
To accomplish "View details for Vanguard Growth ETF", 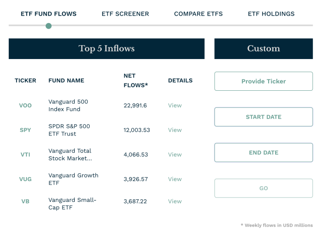I will (175, 179).
